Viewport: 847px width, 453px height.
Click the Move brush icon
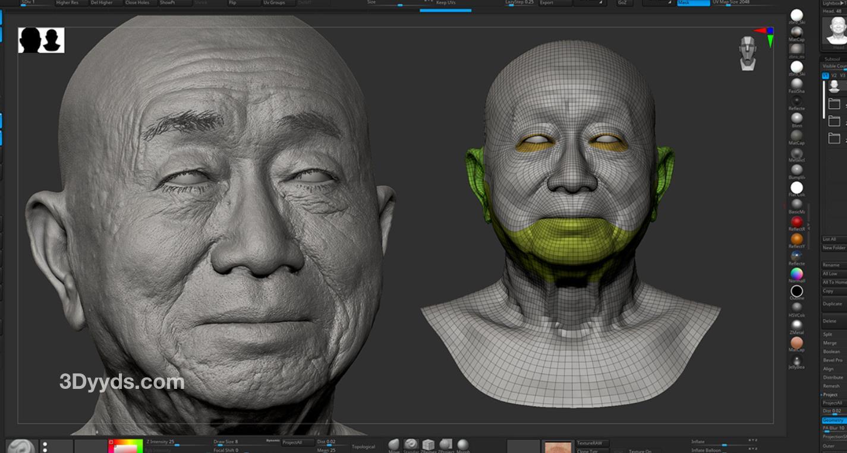point(394,445)
